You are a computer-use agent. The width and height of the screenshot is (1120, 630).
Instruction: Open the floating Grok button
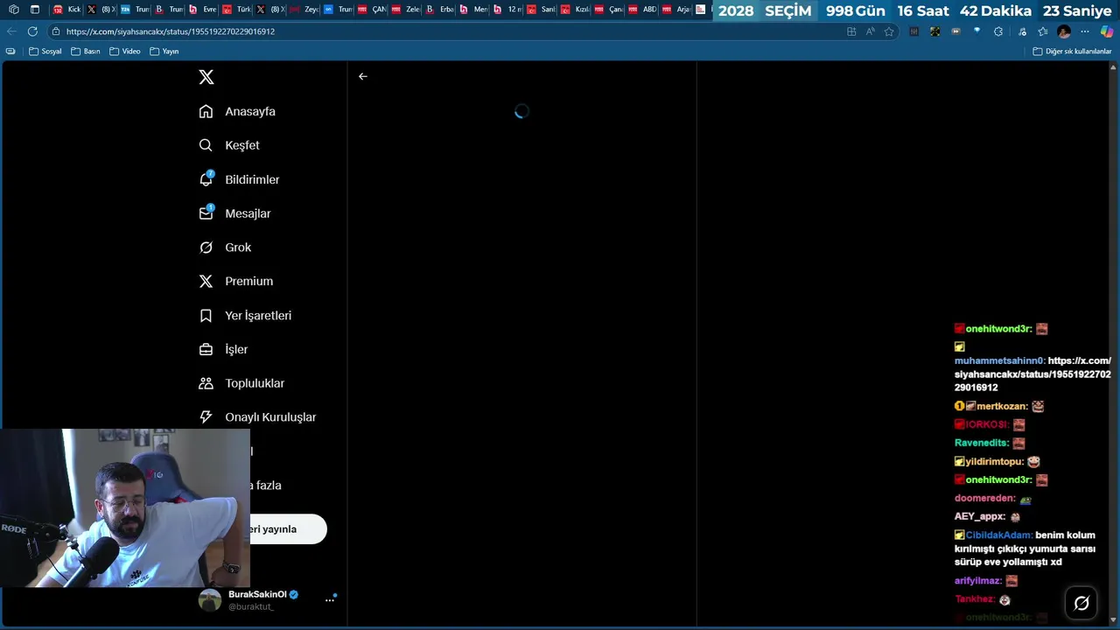tap(1081, 603)
